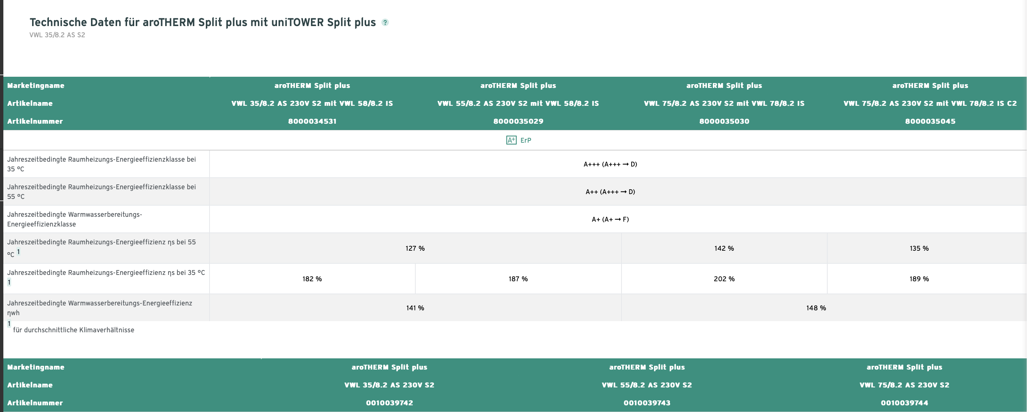Click article number 8000034531

tap(312, 121)
